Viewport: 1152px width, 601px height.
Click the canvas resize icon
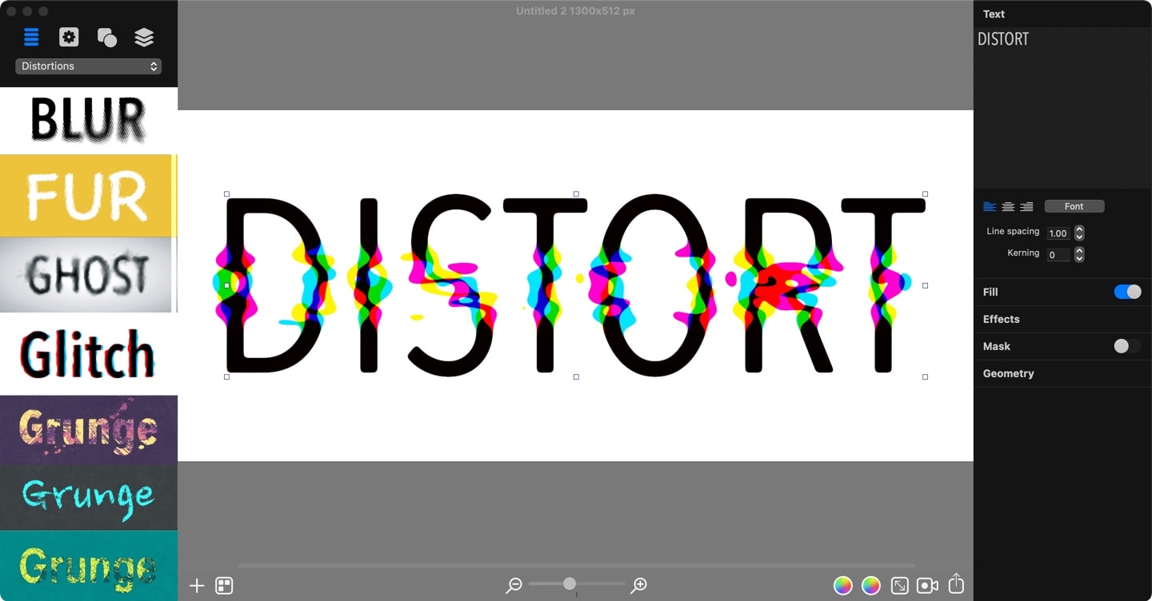[x=899, y=586]
